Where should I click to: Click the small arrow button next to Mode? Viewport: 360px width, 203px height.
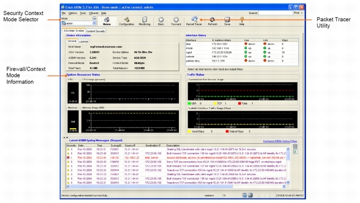[94, 18]
